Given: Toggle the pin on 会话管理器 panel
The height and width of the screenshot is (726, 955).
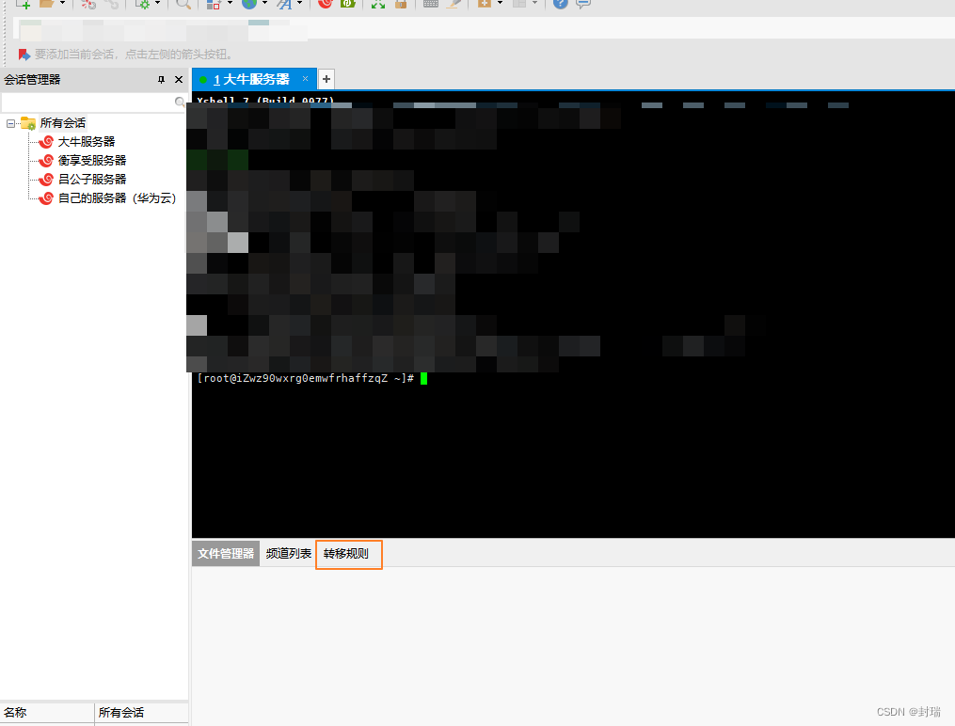Looking at the screenshot, I should (x=162, y=80).
